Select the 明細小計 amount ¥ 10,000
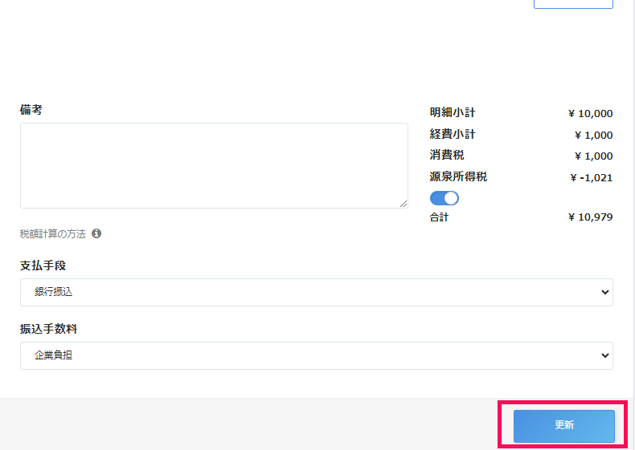This screenshot has height=450, width=635. pyautogui.click(x=591, y=114)
